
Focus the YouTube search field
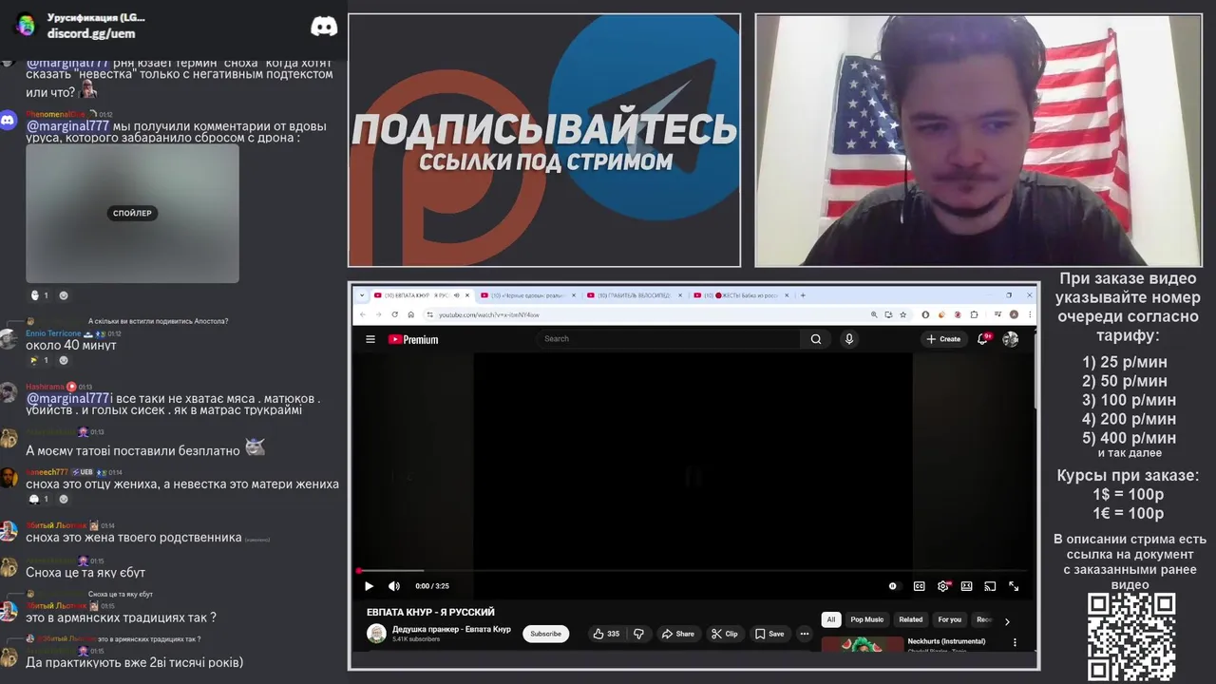point(670,338)
